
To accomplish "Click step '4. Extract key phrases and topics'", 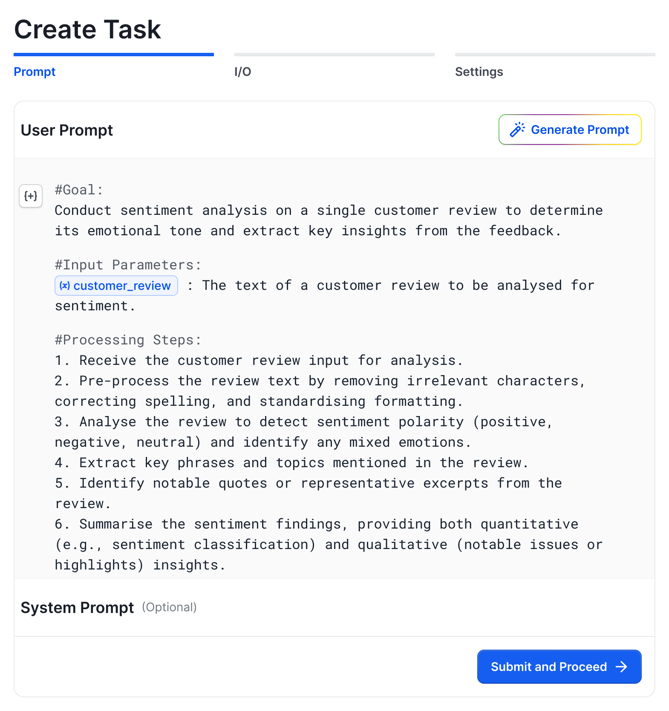I will 189,463.
